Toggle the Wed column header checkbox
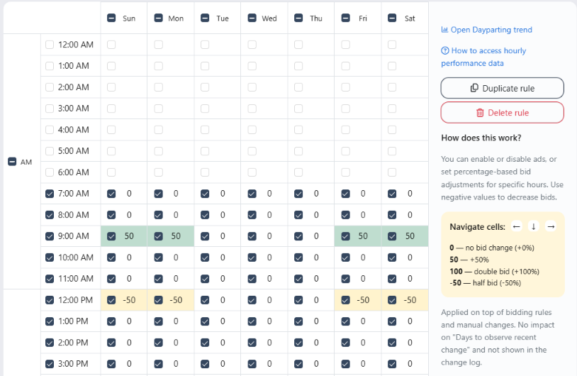Image resolution: width=577 pixels, height=376 pixels. pyautogui.click(x=252, y=18)
